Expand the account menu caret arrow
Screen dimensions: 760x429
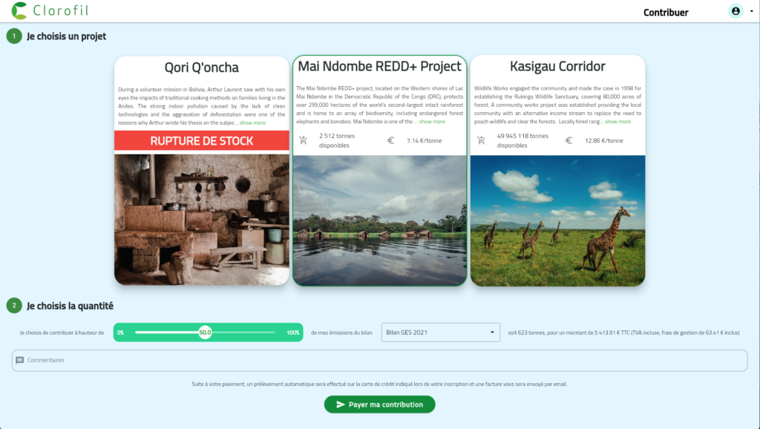coord(751,12)
